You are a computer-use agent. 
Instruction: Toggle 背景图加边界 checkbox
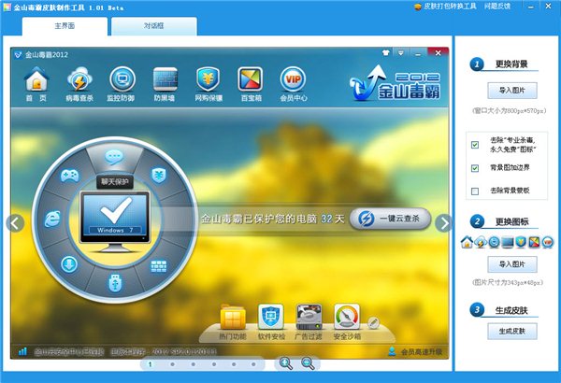475,168
